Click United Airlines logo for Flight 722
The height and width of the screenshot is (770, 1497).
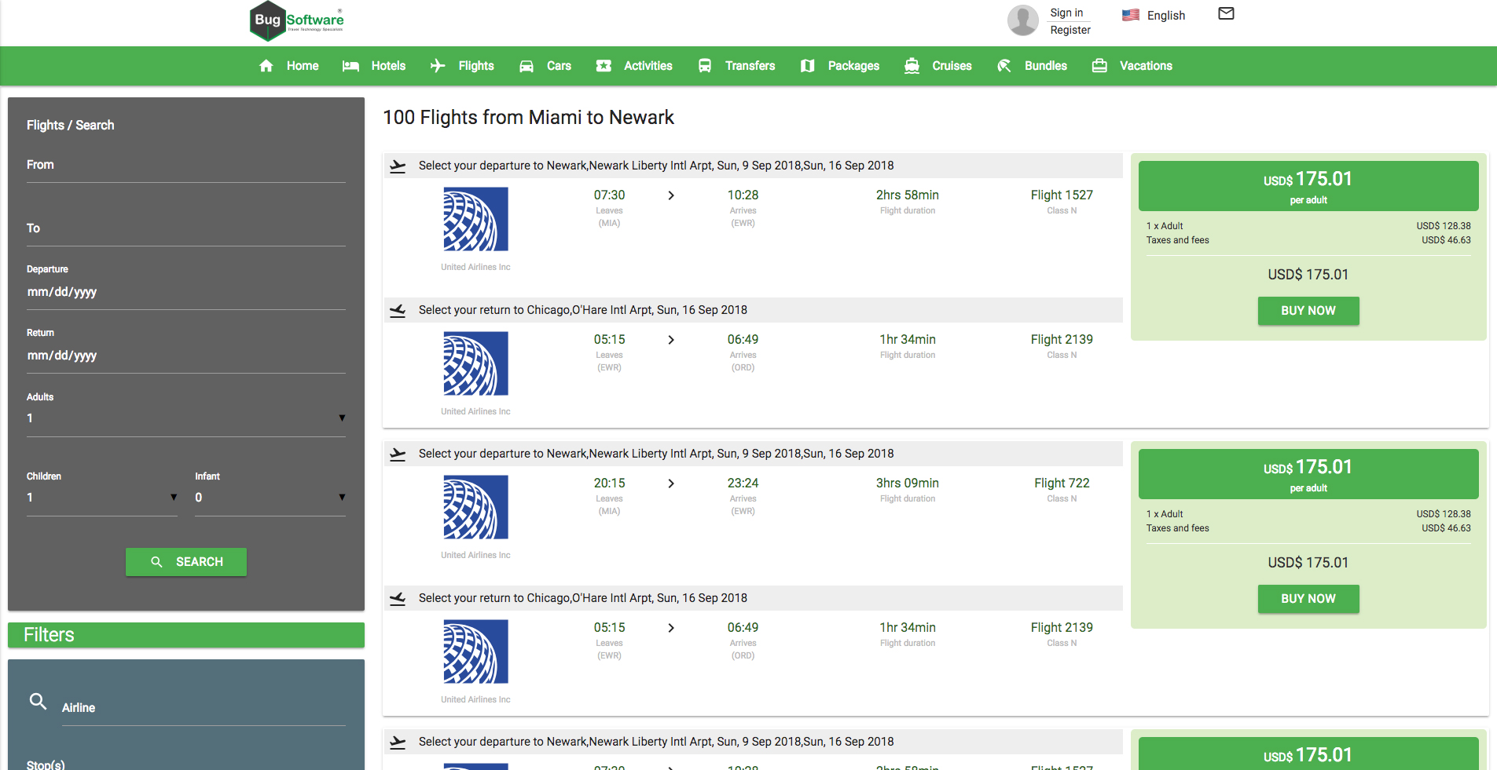tap(475, 507)
